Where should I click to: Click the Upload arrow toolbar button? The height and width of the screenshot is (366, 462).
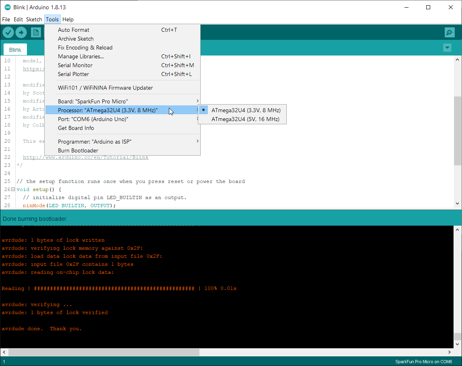pos(21,33)
